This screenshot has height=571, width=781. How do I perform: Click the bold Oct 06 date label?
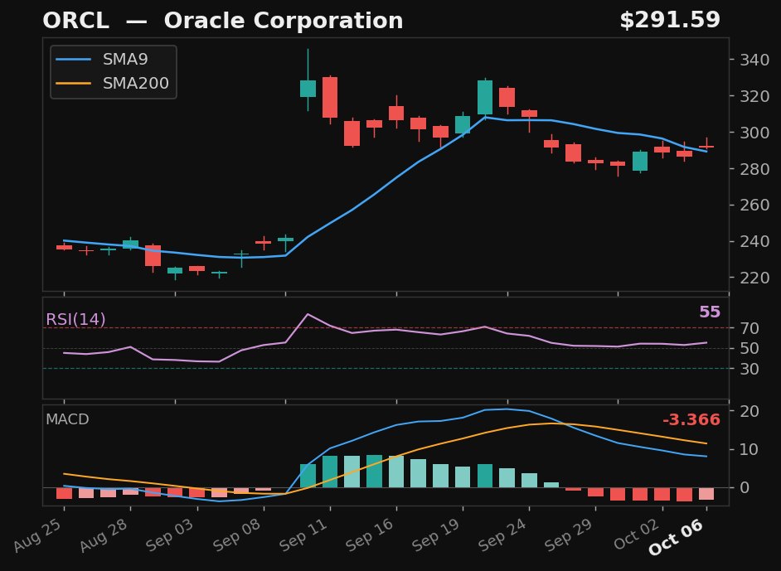click(x=677, y=537)
